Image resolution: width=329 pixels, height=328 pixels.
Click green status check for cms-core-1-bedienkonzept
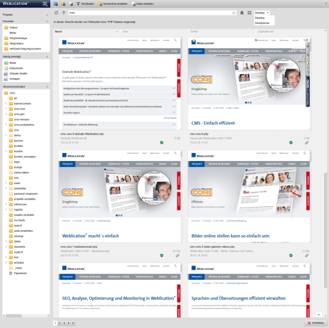pyautogui.click(x=161, y=255)
